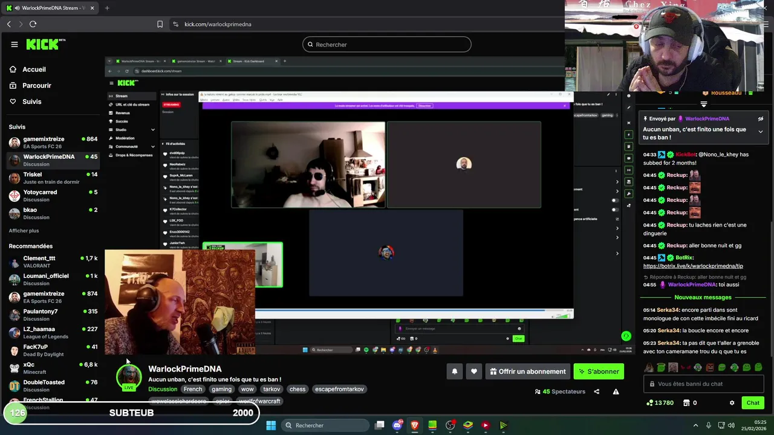
Task: Expand the pinned message chevron
Action: click(761, 132)
